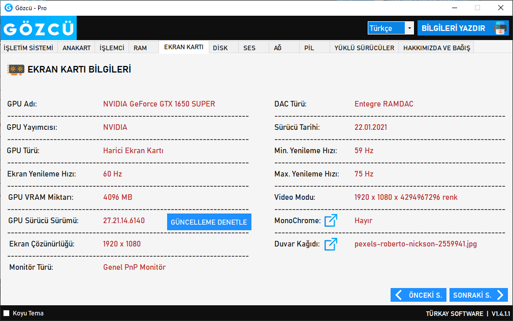513x321 pixels.
Task: Click the TÜRKAY SOFTWARE label in footer
Action: [455, 313]
